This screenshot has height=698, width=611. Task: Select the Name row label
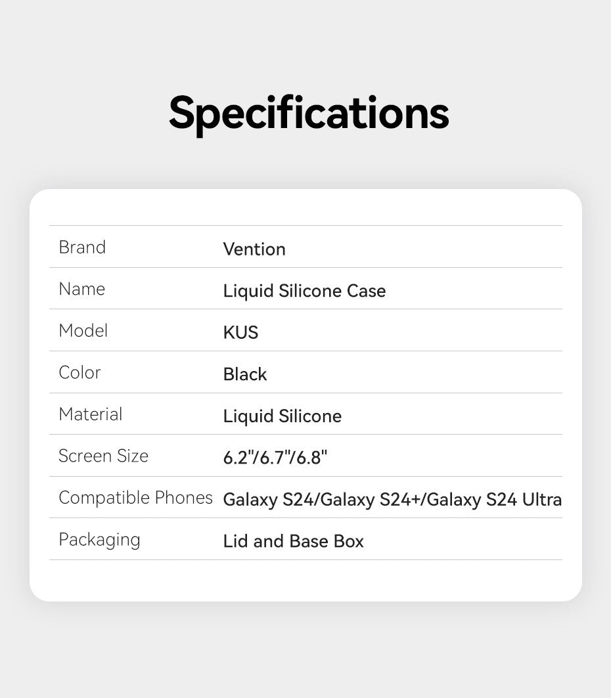coord(82,289)
